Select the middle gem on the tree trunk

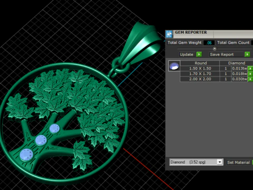[x=41, y=140]
